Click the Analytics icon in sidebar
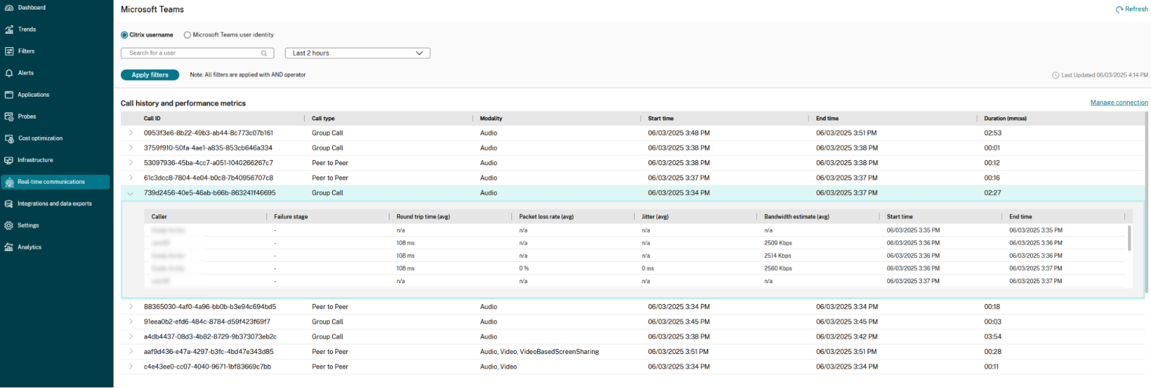 [9, 248]
